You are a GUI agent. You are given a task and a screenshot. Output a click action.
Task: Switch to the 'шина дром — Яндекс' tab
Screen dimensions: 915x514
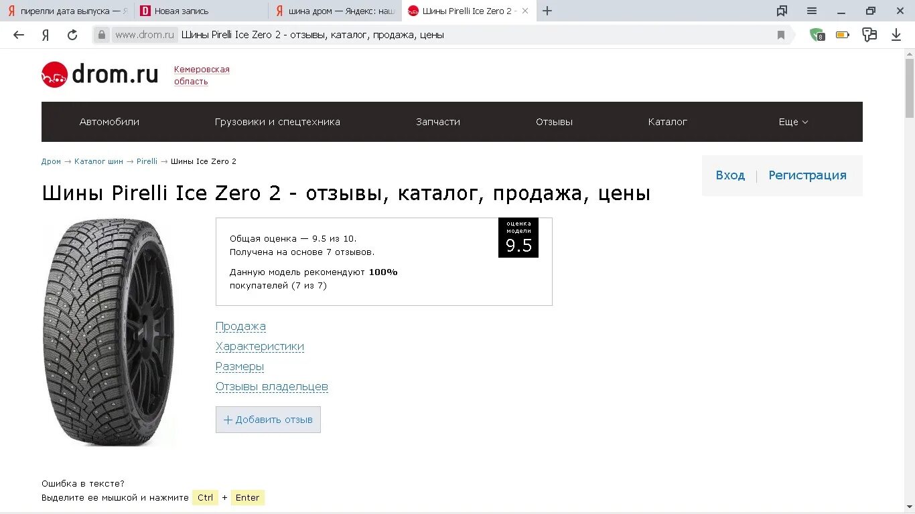335,11
